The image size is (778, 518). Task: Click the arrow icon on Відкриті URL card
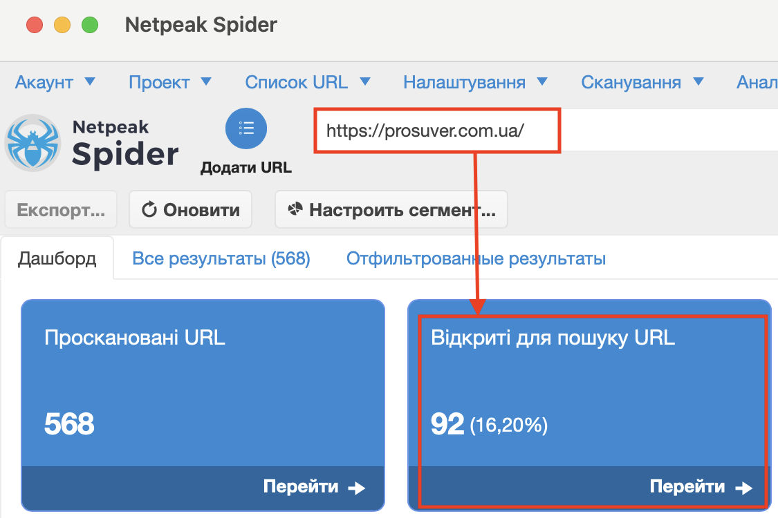click(x=744, y=487)
